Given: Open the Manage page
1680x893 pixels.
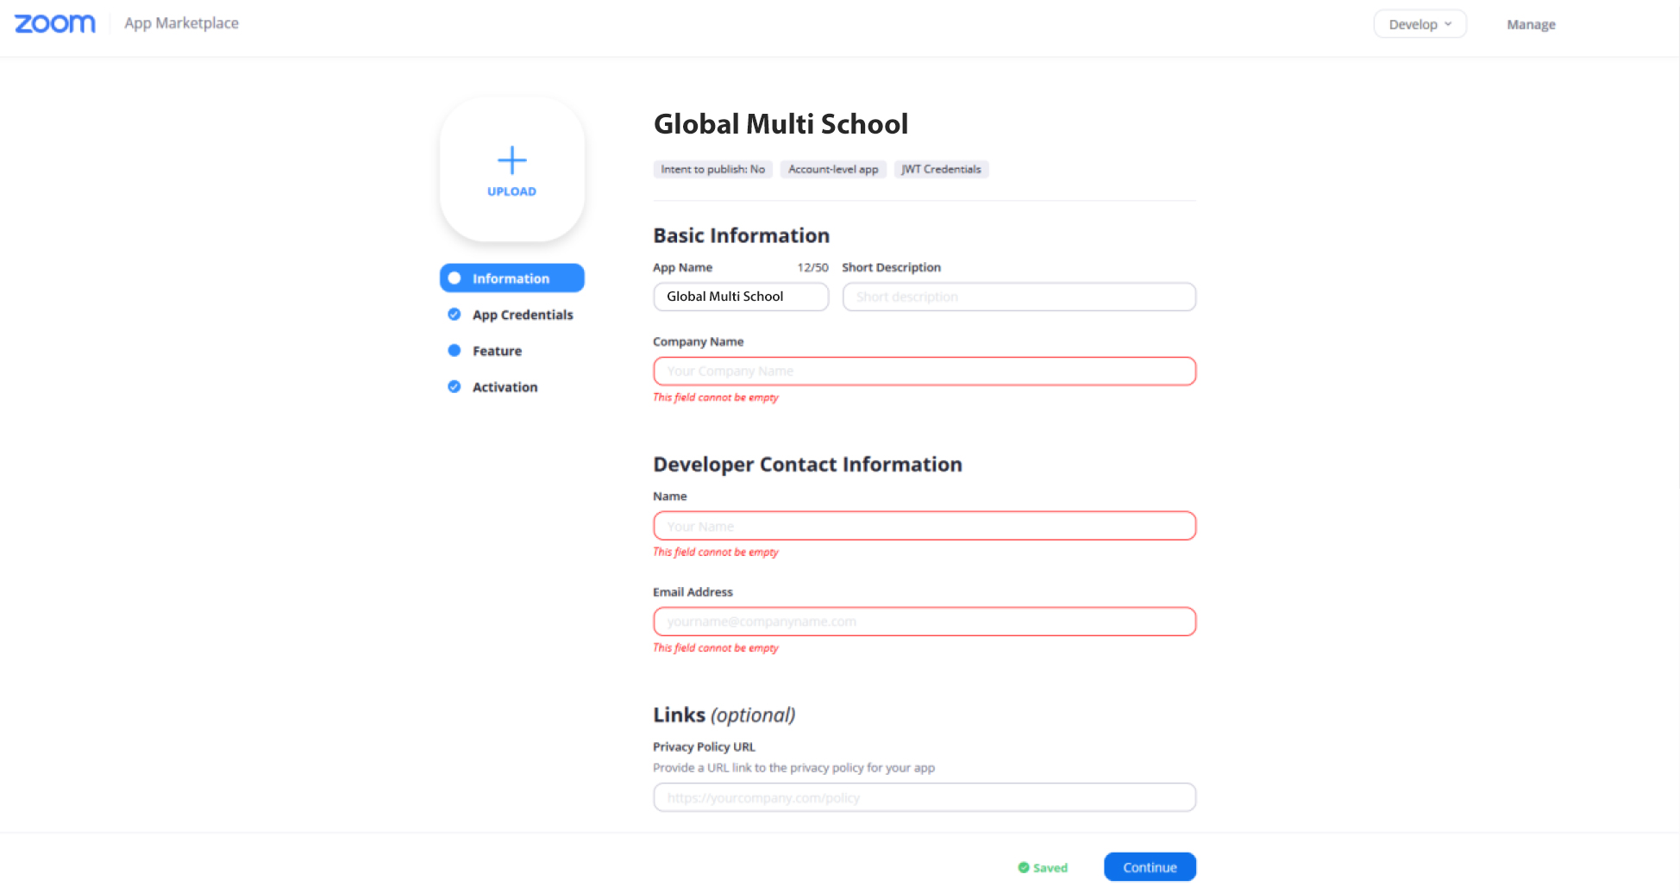Looking at the screenshot, I should 1531,24.
